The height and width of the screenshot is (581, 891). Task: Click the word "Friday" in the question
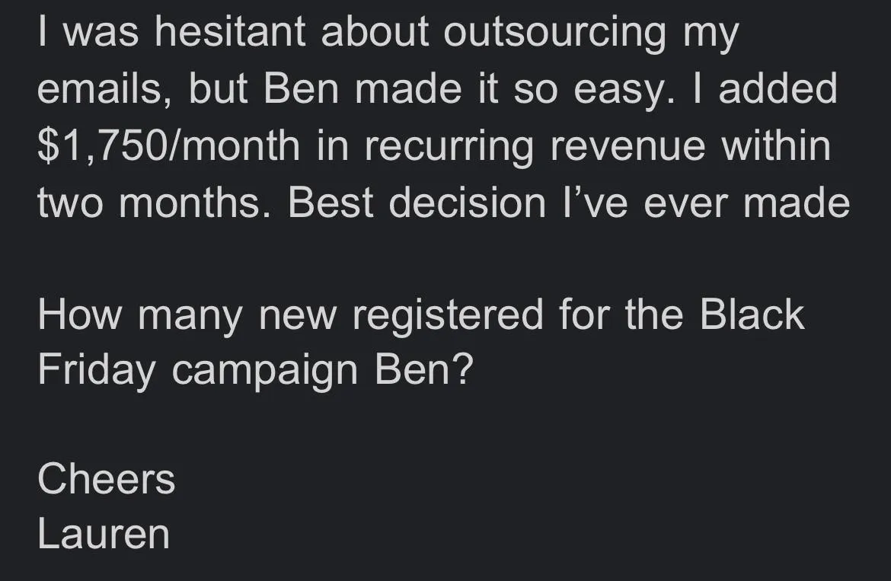96,370
